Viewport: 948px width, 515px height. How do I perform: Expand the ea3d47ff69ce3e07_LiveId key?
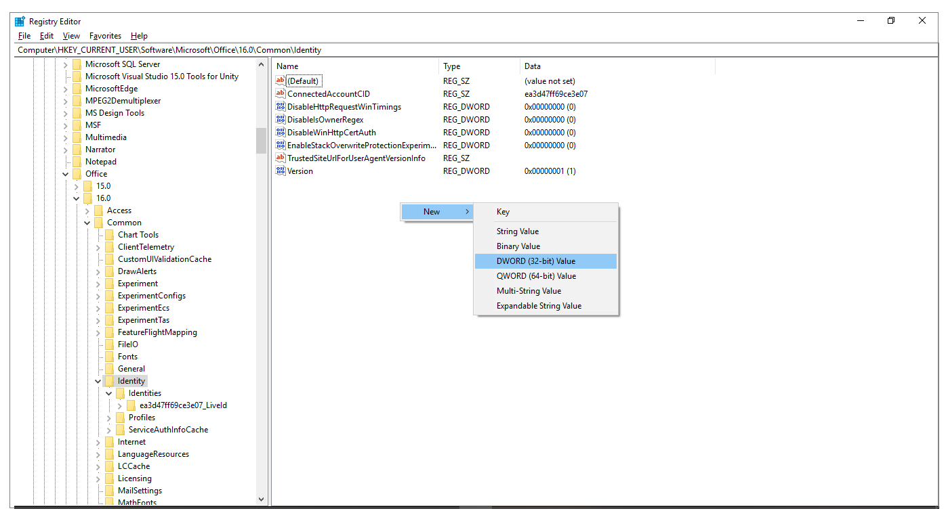click(120, 405)
